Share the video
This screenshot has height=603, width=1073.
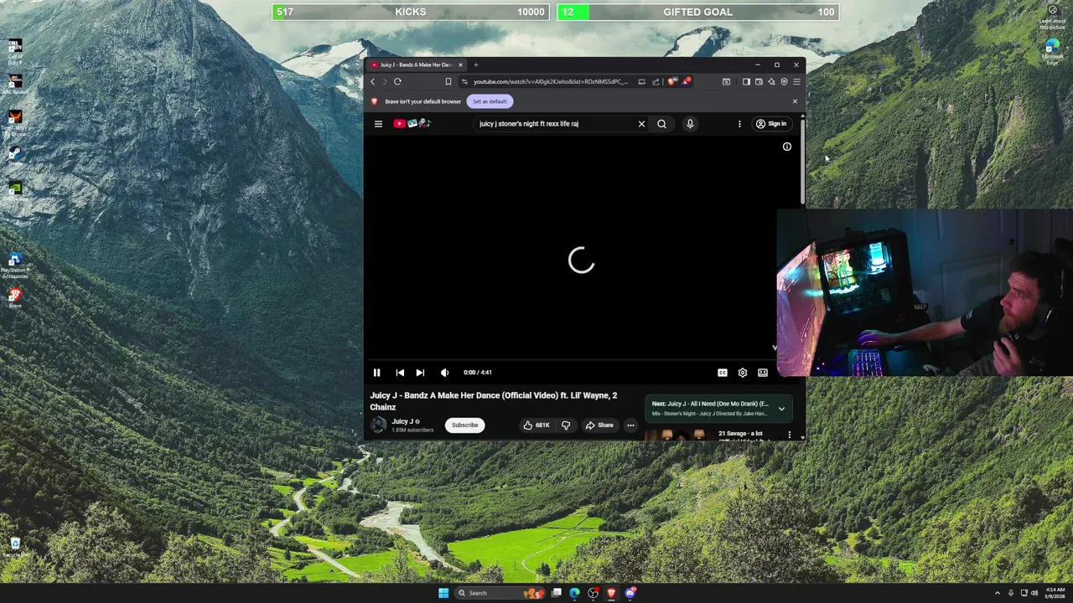point(599,425)
